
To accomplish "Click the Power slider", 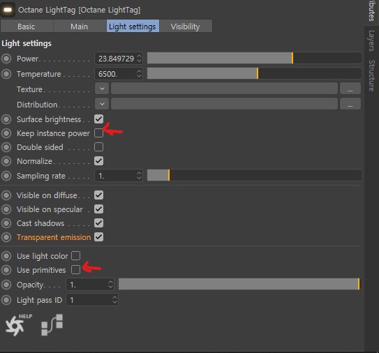I will [x=254, y=58].
